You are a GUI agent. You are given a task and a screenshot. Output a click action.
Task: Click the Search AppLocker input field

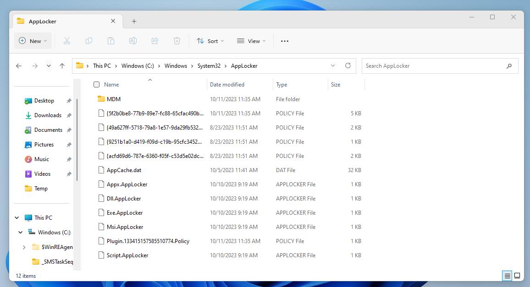(433, 66)
